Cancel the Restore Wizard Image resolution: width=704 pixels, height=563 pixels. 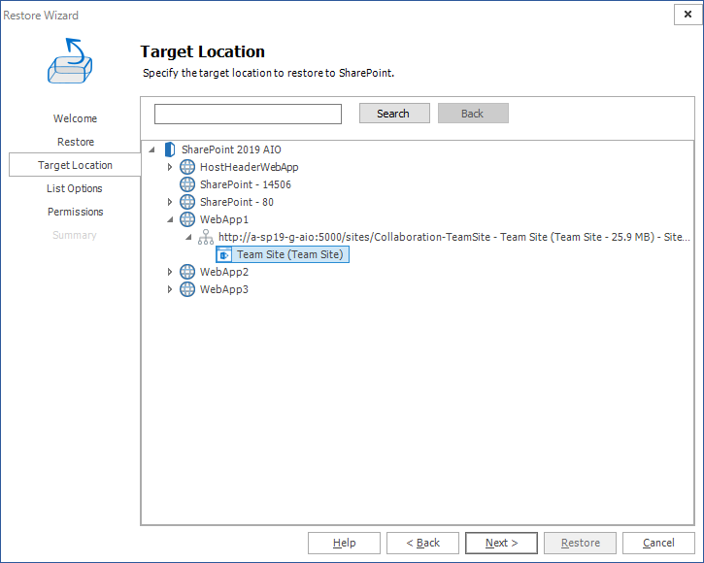(x=658, y=544)
